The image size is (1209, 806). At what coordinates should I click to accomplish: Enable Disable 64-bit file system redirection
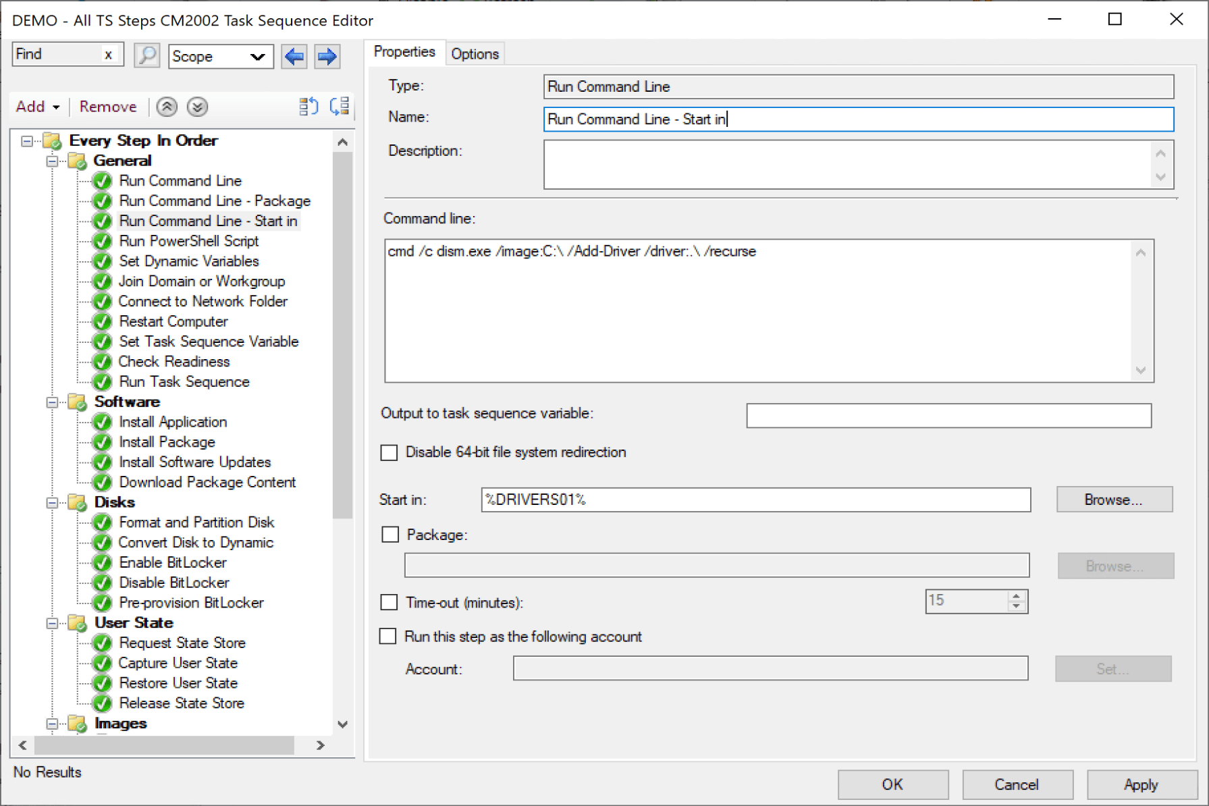pyautogui.click(x=389, y=452)
